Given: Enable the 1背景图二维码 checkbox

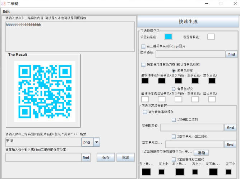Looking at the screenshot, I should coord(174,120).
